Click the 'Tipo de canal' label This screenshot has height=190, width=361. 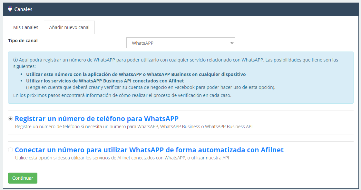tap(23, 41)
